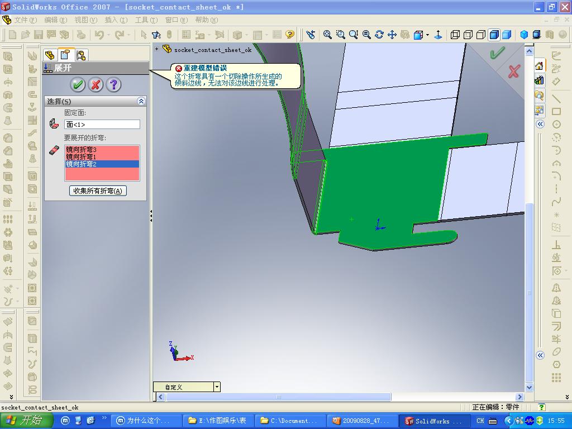Toggle the selection filter toolbar icon
Image resolution: width=572 pixels, height=429 pixels.
156,35
